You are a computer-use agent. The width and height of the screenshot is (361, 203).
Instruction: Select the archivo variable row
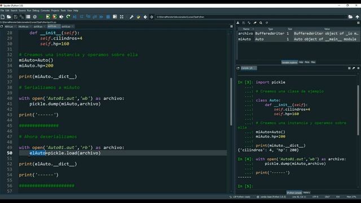coord(298,33)
